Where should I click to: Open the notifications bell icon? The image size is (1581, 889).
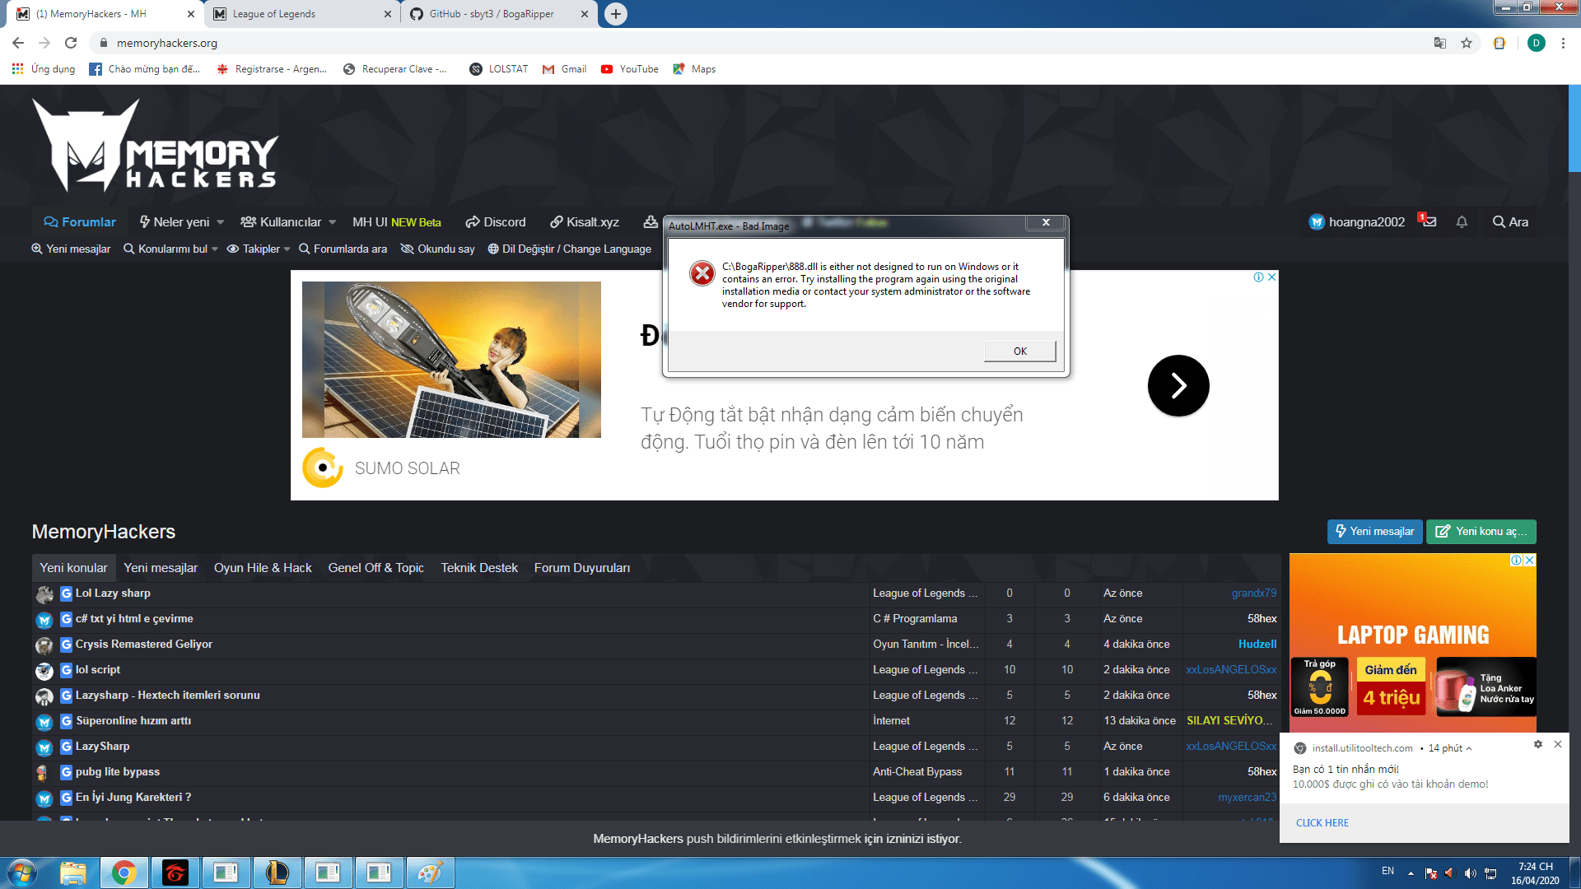(1462, 222)
